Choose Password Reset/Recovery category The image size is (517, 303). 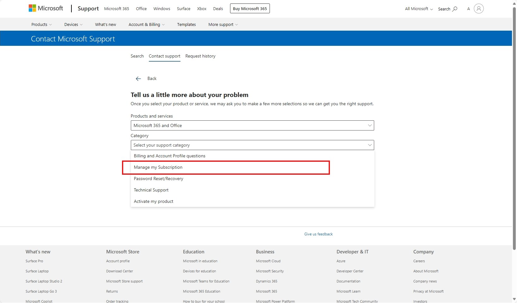252,179
